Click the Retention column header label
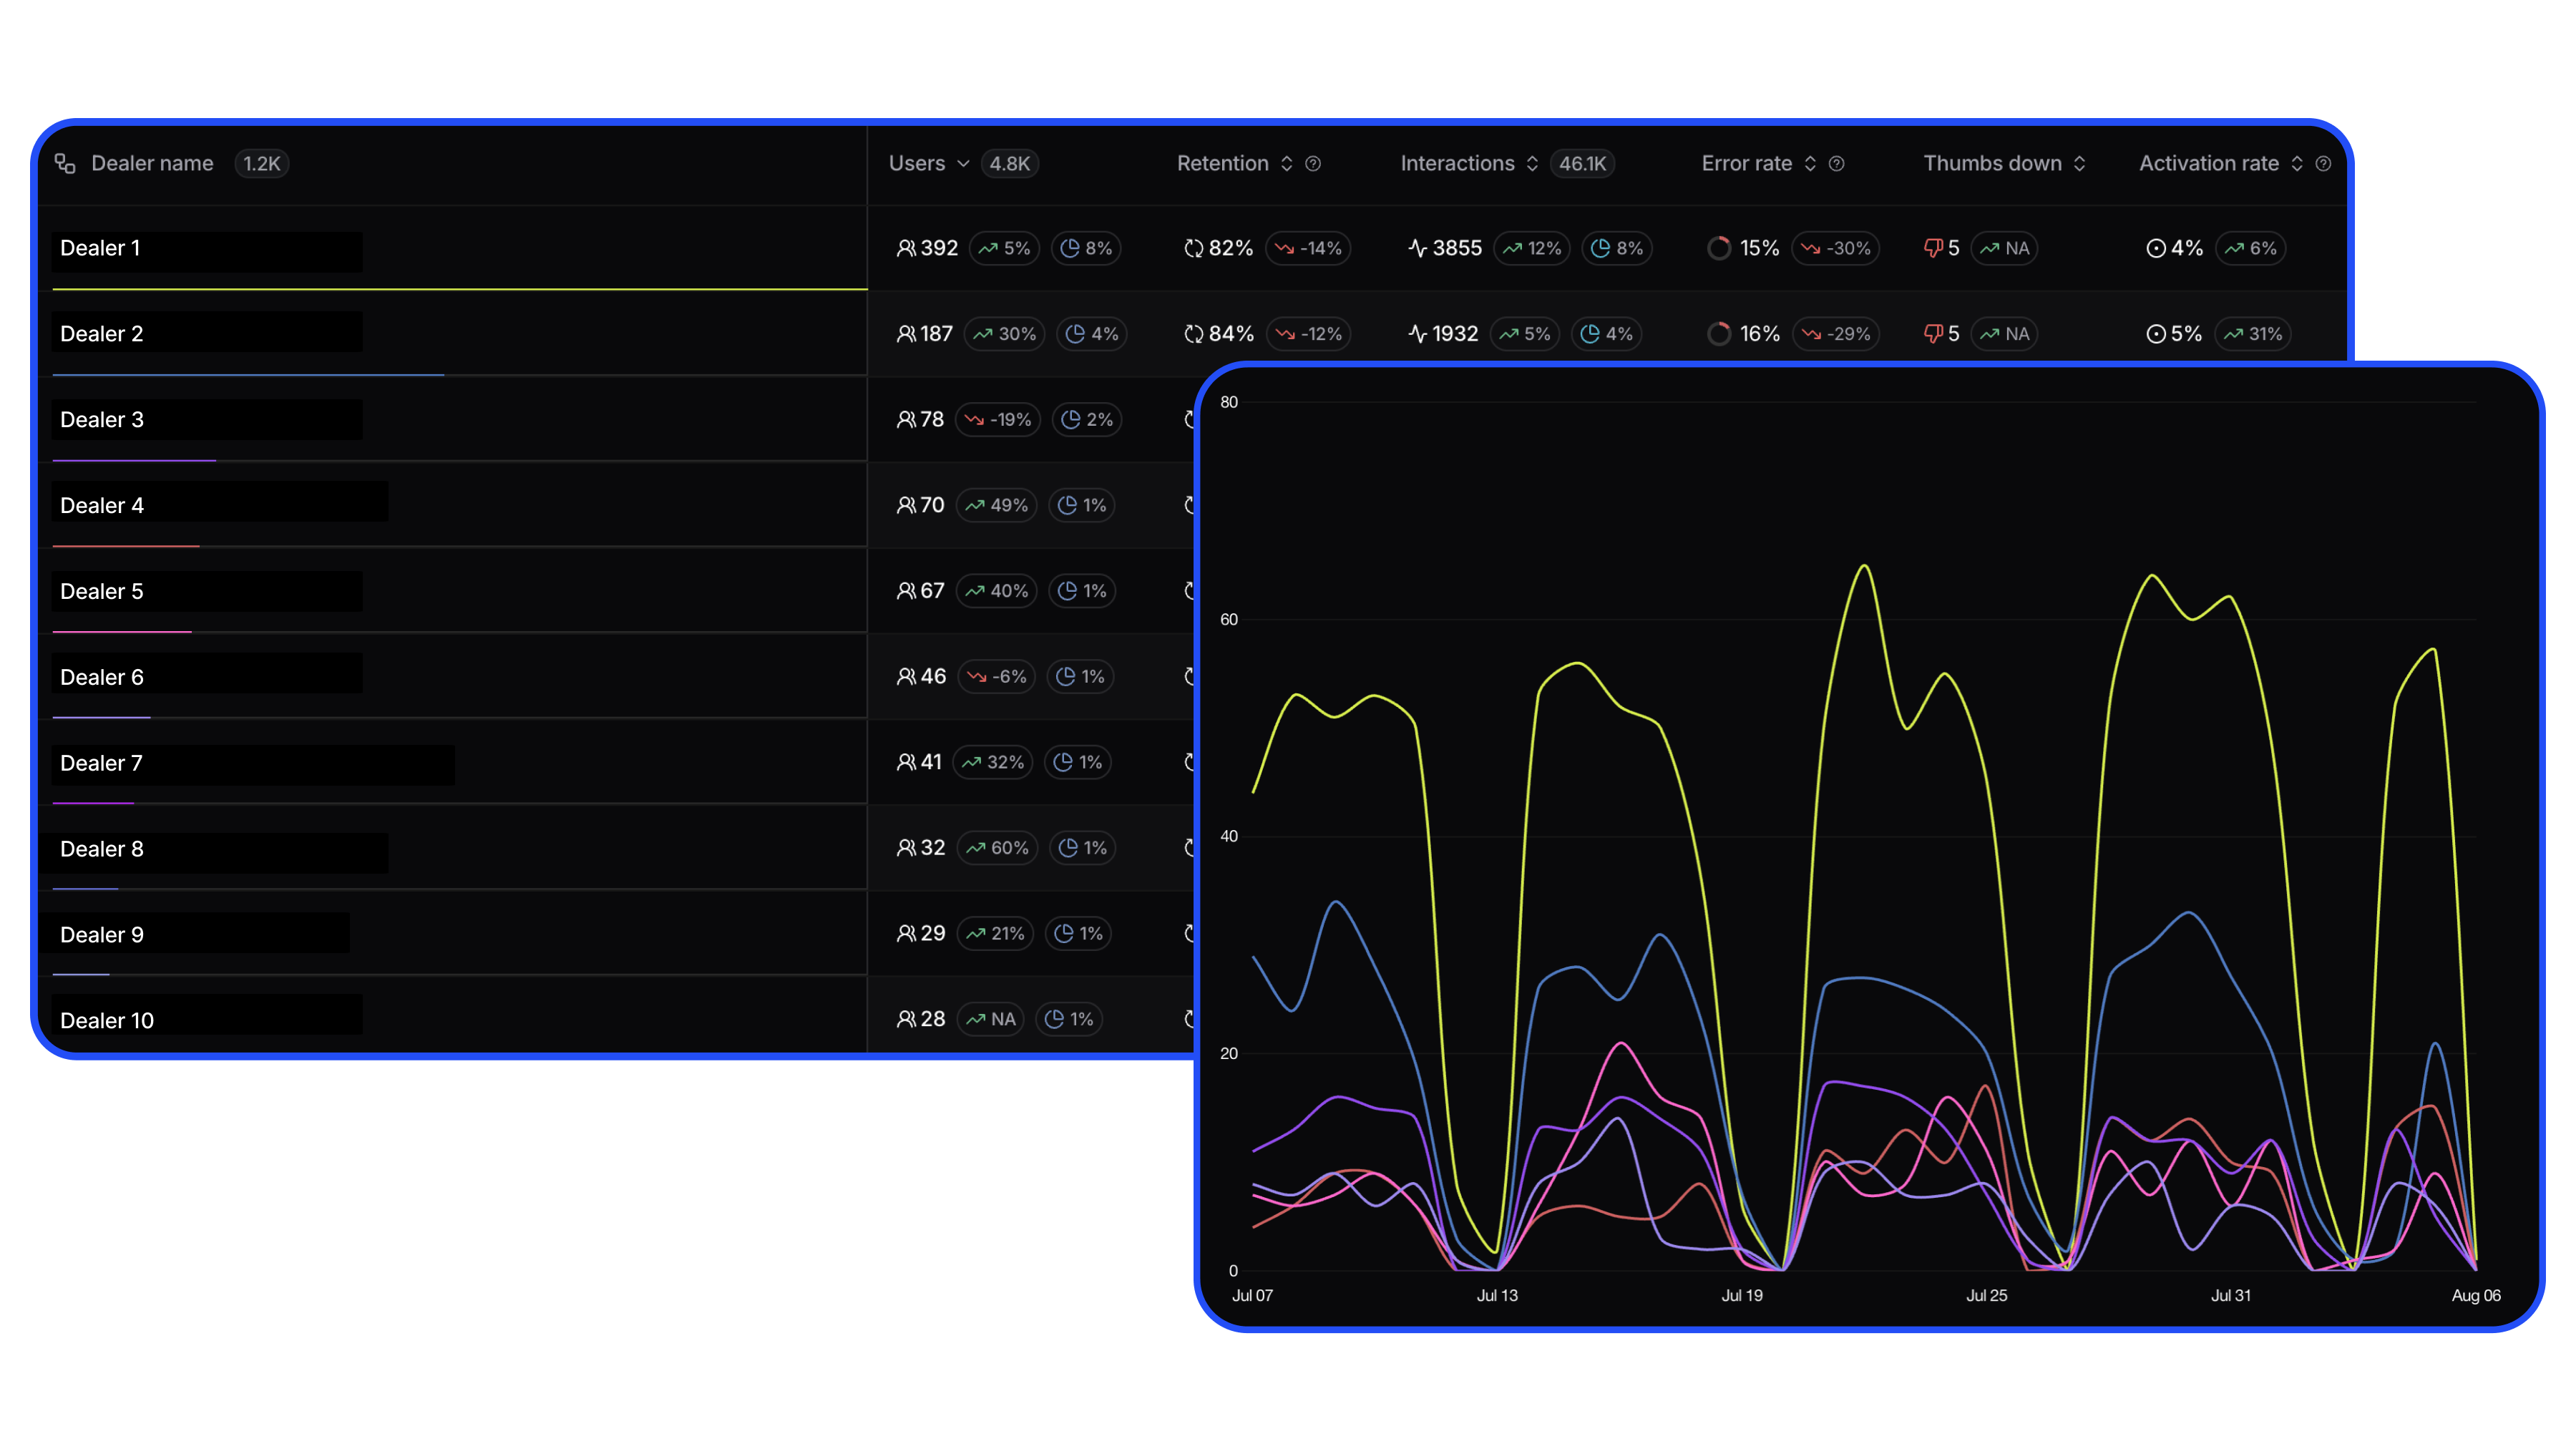The image size is (2576, 1449). click(x=1222, y=163)
